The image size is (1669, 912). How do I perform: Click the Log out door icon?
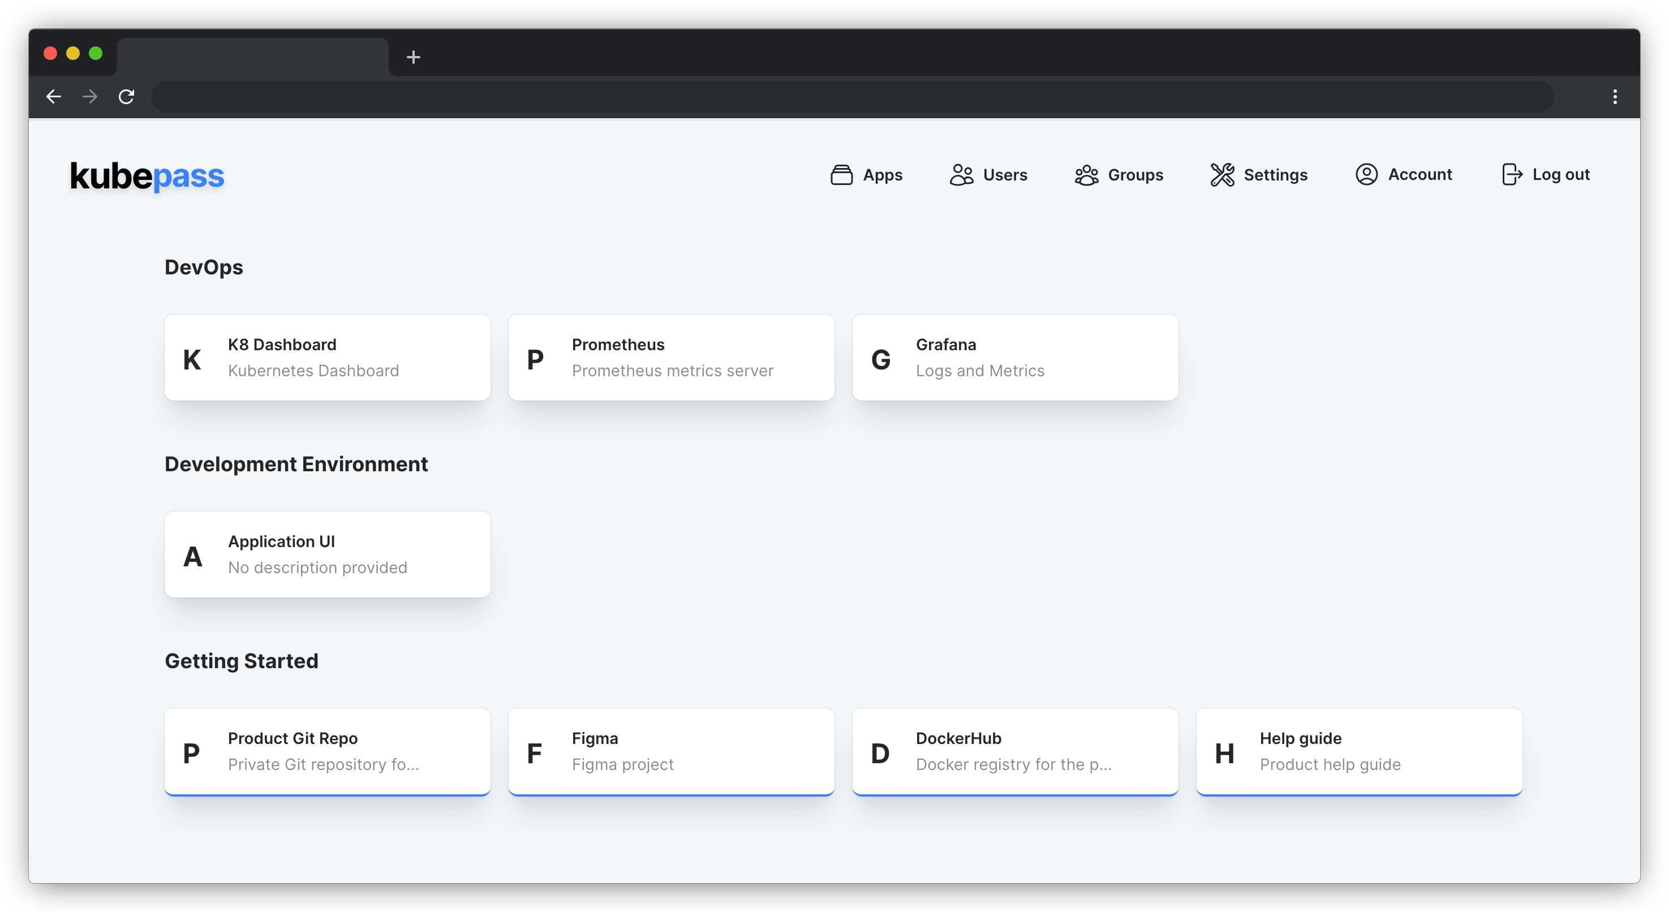pyautogui.click(x=1511, y=175)
